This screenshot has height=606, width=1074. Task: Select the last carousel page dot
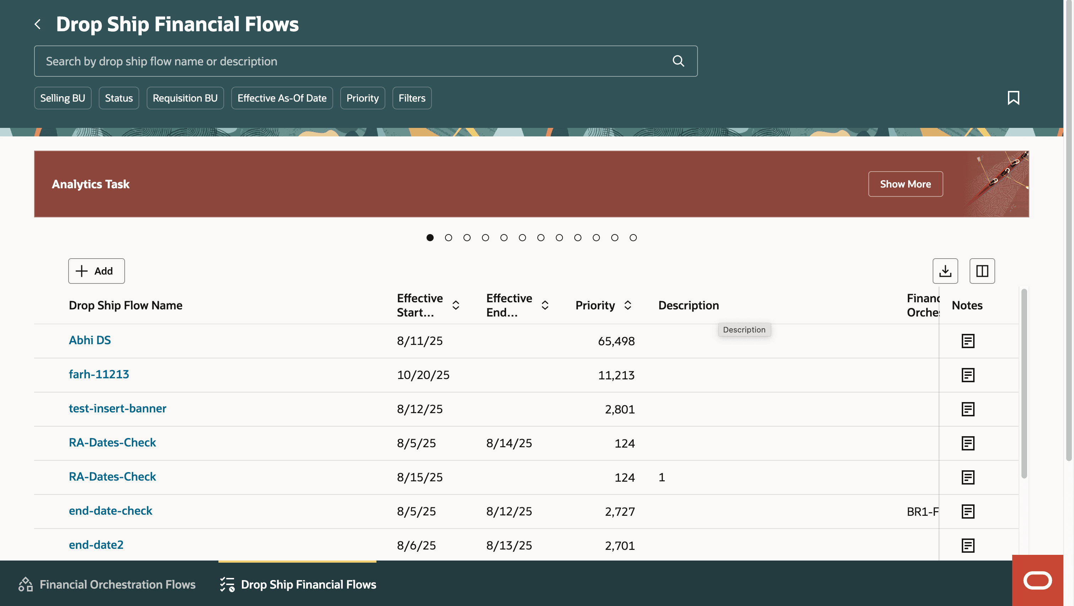pos(633,238)
